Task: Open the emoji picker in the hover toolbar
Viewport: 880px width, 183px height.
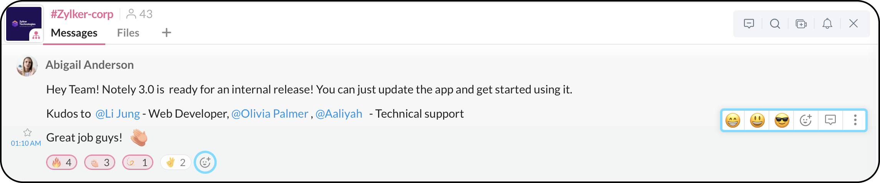Action: coord(805,120)
